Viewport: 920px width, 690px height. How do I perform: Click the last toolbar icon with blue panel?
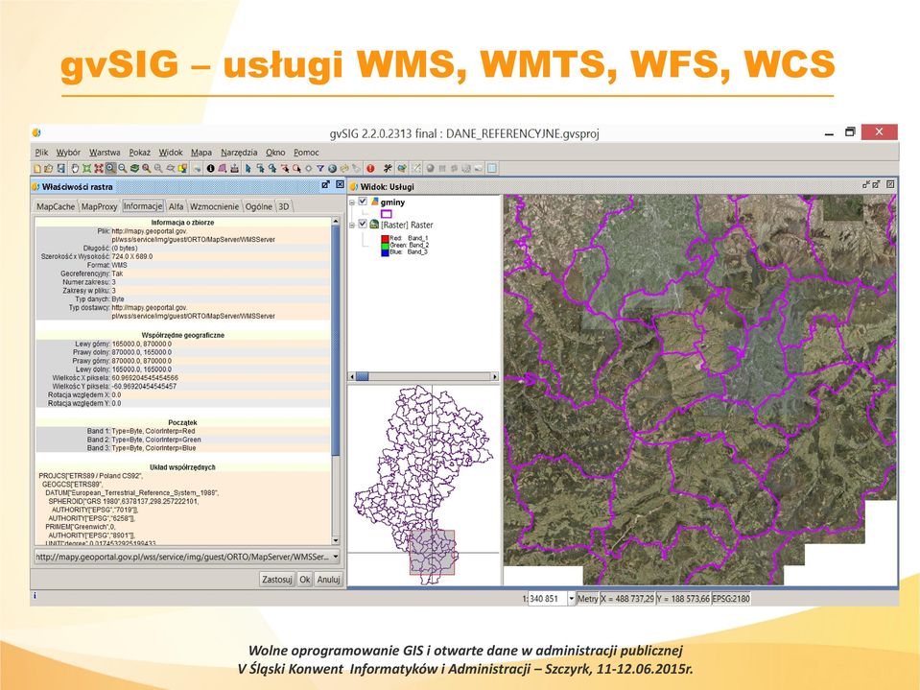tap(492, 168)
